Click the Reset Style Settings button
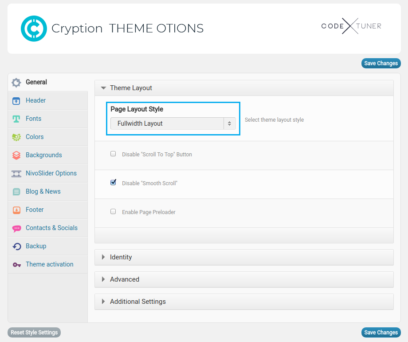 pyautogui.click(x=34, y=333)
